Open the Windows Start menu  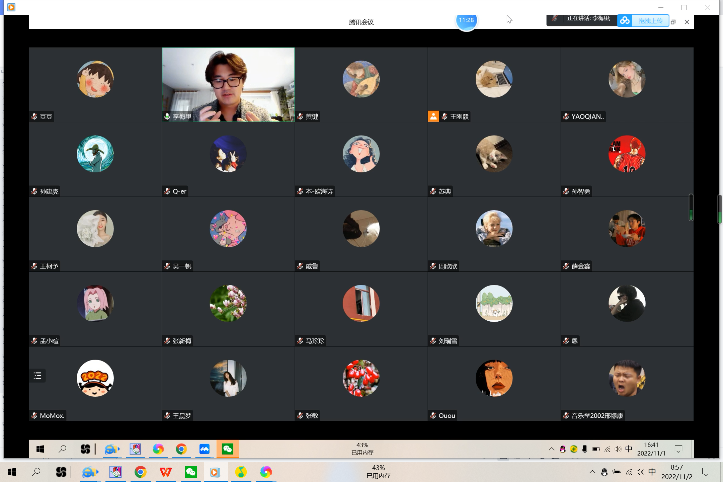click(12, 472)
